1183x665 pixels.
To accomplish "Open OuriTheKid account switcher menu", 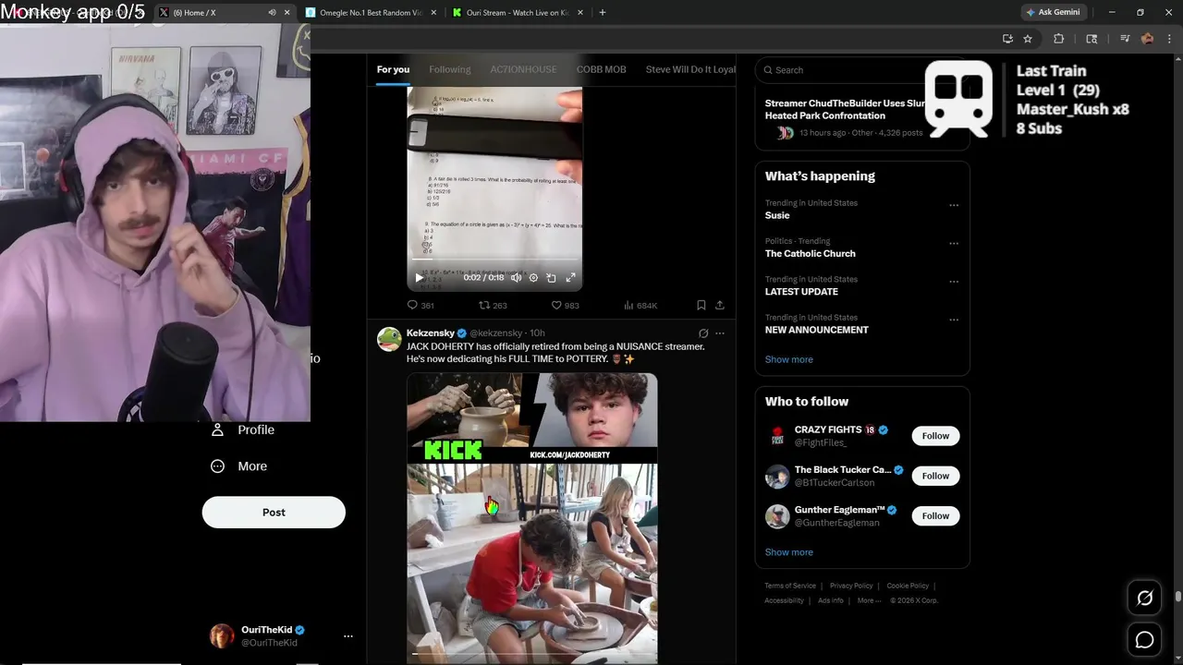I will tap(282, 635).
